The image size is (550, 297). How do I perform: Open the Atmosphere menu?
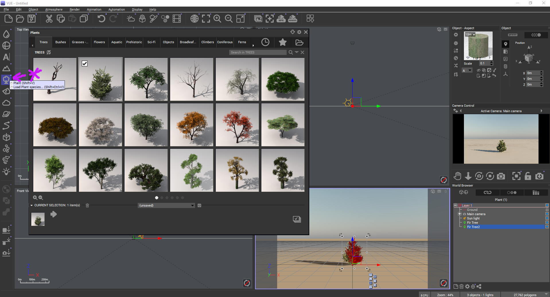pos(54,9)
